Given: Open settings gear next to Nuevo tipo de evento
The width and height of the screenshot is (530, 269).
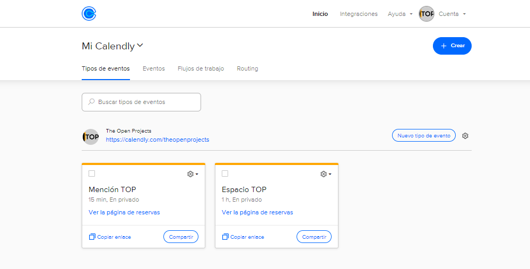Looking at the screenshot, I should click(465, 136).
